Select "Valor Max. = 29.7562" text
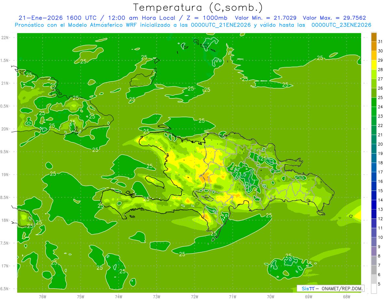 pyautogui.click(x=334, y=18)
